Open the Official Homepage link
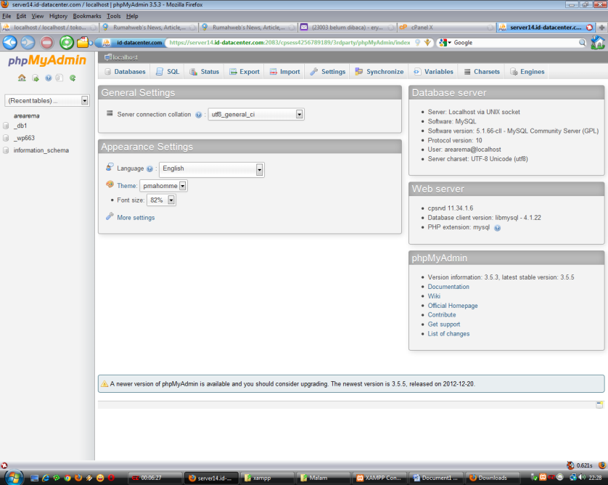This screenshot has height=485, width=608. click(x=453, y=306)
